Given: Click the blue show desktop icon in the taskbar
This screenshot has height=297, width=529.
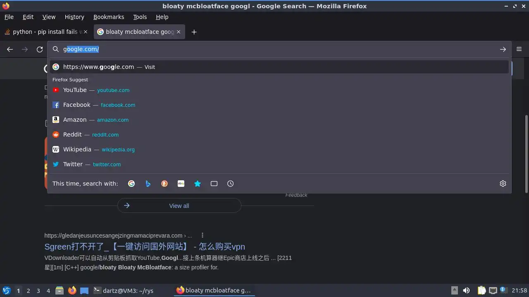Looking at the screenshot, I should (84, 290).
